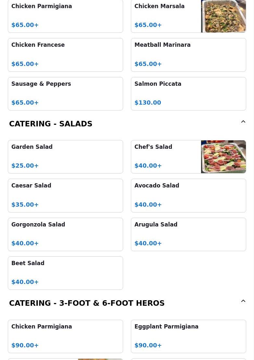
Task: Select the Eggplant Parmigiana hero
Action: coord(188,336)
